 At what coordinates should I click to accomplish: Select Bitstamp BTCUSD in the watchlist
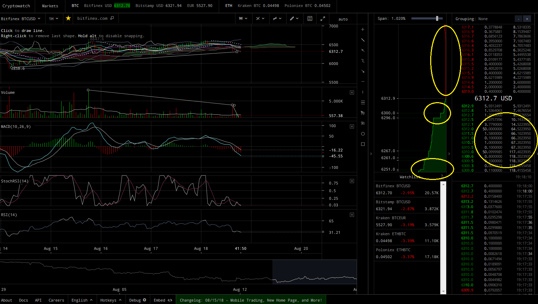(x=407, y=205)
